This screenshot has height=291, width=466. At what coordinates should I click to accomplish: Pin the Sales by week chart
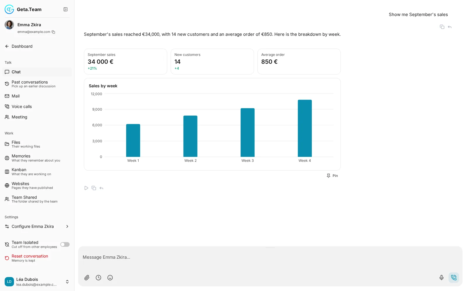coord(332,176)
